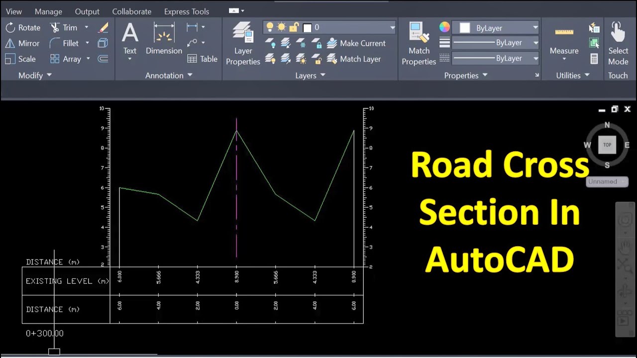637x358 pixels.
Task: Expand the Layers panel
Action: (x=310, y=76)
